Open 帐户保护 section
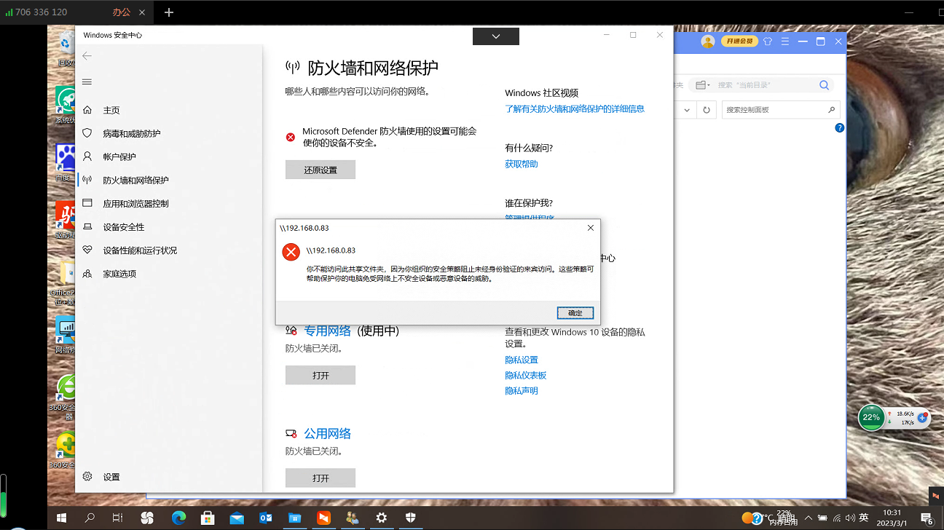The image size is (944, 530). coord(119,157)
